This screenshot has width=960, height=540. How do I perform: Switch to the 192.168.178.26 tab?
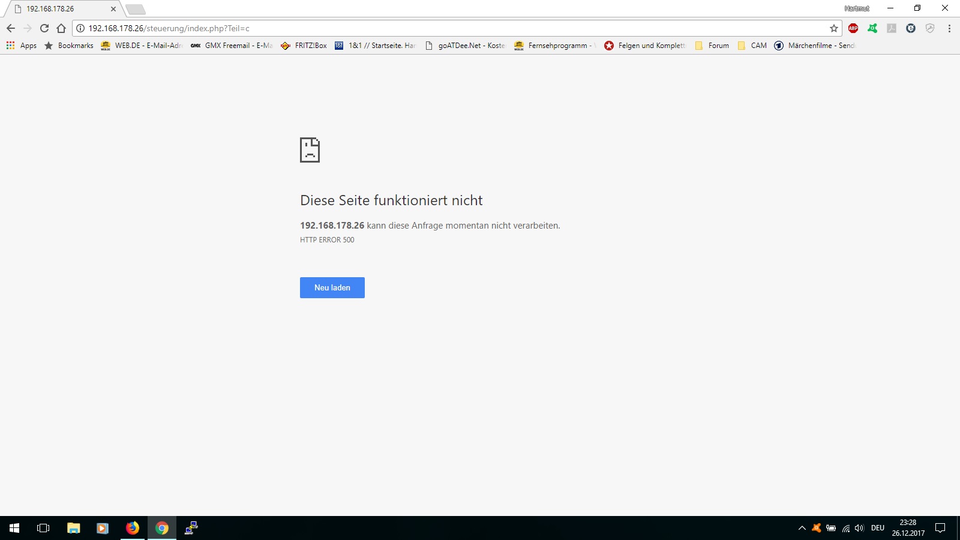click(60, 9)
